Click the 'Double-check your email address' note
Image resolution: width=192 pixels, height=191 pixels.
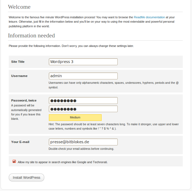tap(81, 149)
